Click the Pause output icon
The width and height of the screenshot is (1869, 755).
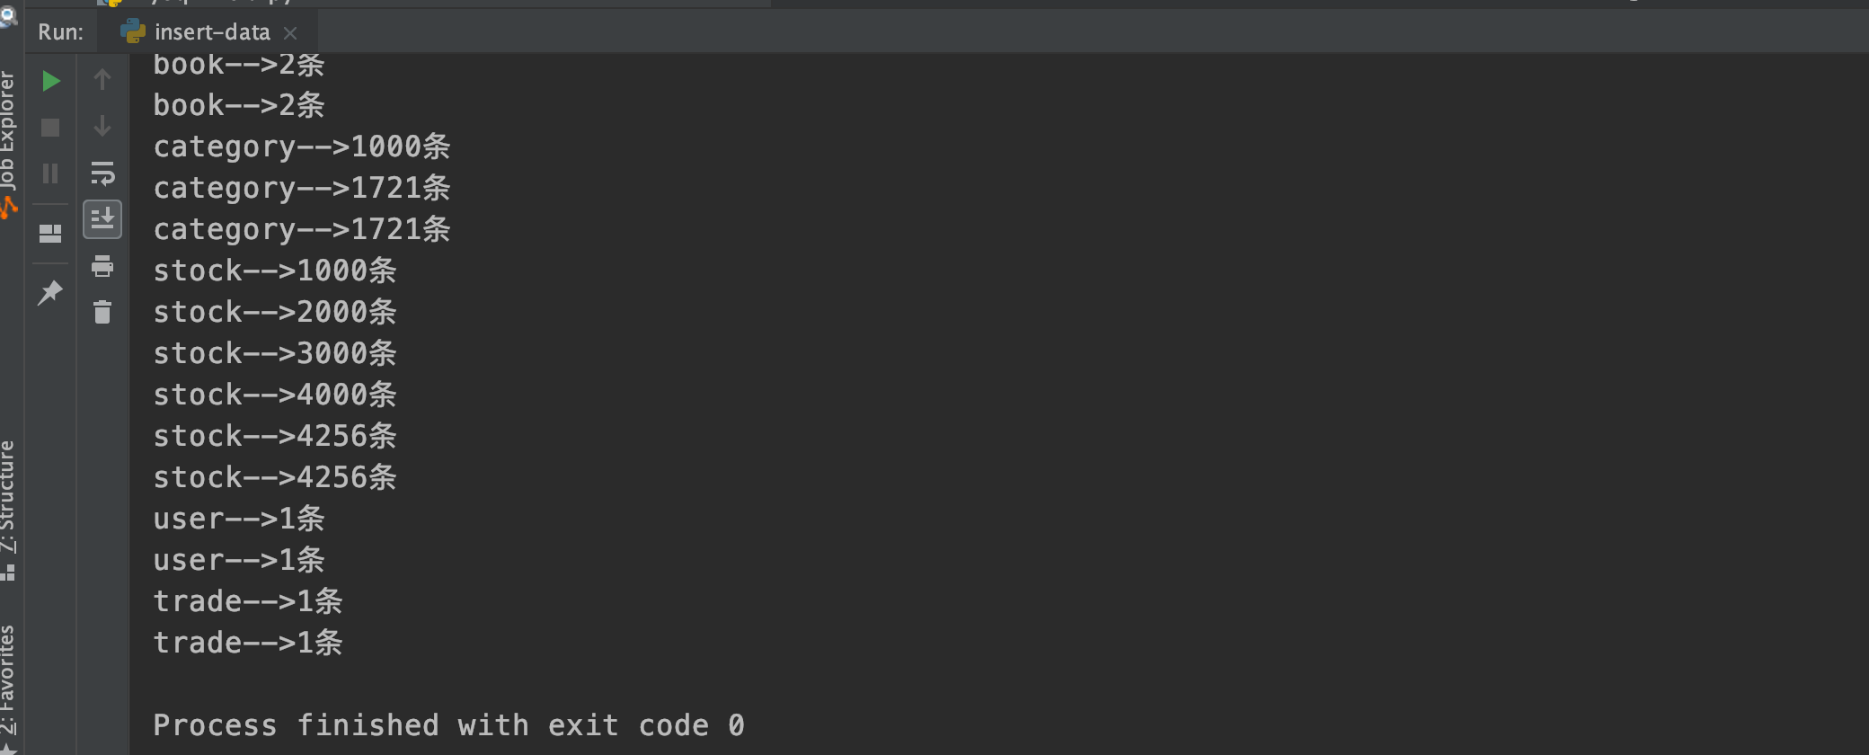pos(50,173)
